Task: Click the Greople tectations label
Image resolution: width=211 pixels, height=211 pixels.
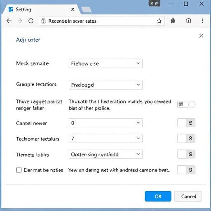Action: [x=36, y=84]
